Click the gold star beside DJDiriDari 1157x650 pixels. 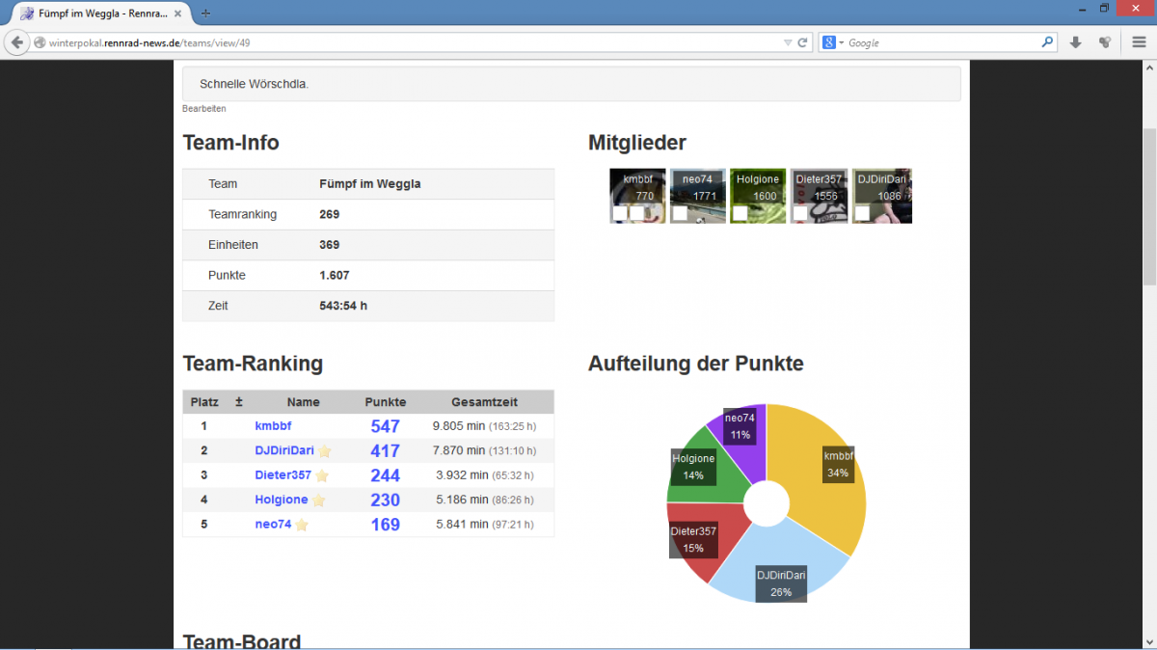[325, 451]
